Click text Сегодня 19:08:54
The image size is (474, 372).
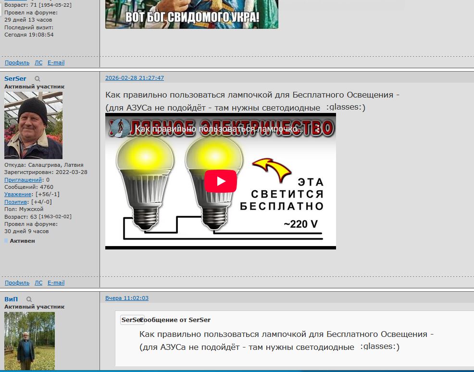[x=29, y=35]
